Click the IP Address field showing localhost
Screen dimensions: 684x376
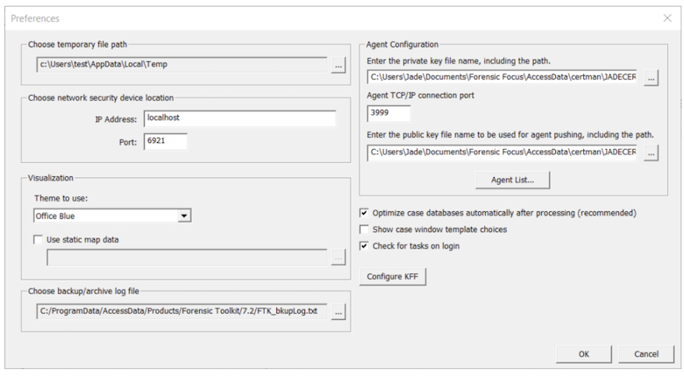(240, 118)
